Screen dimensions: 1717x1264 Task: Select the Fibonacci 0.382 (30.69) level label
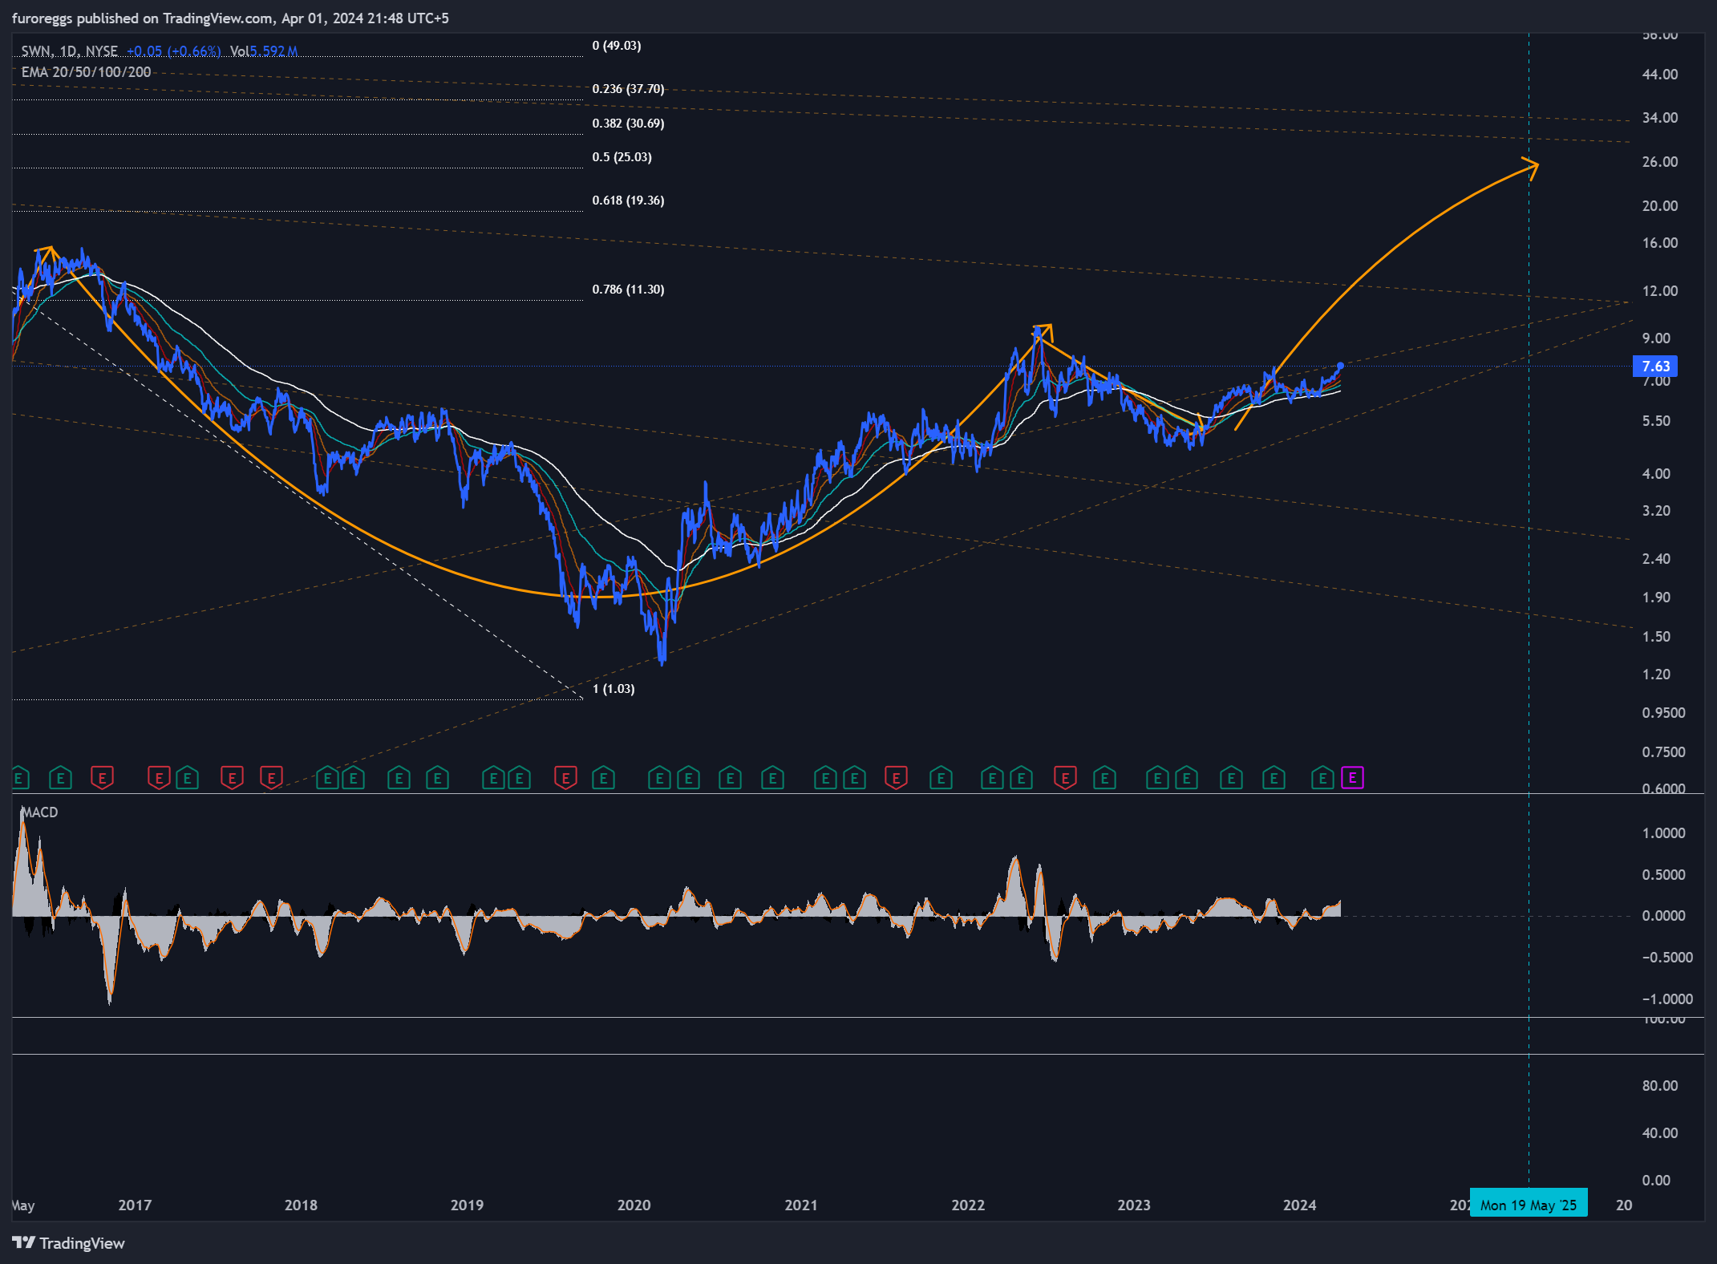click(628, 124)
